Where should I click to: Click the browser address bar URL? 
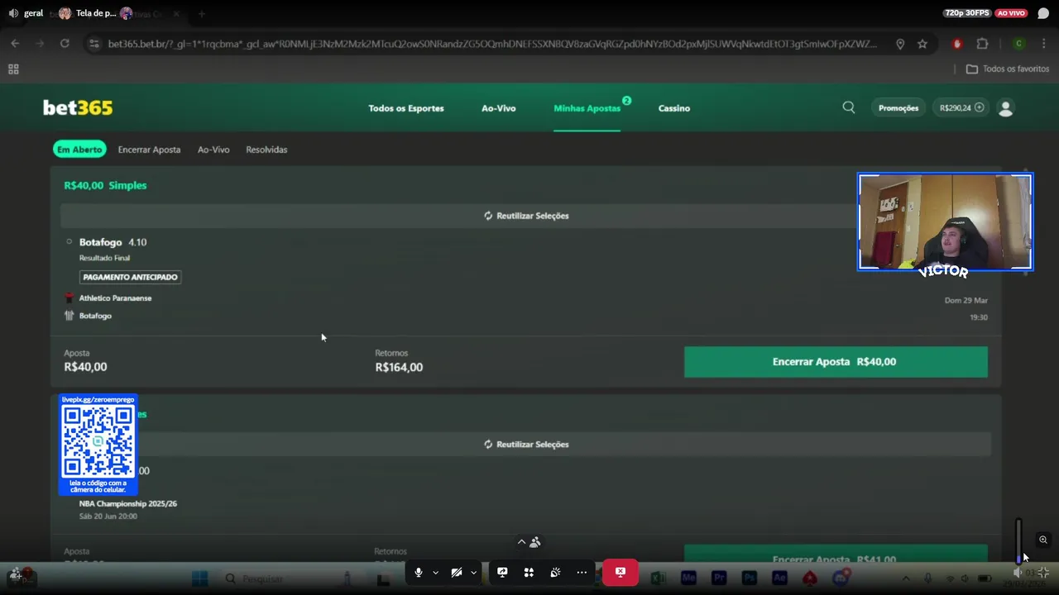492,44
